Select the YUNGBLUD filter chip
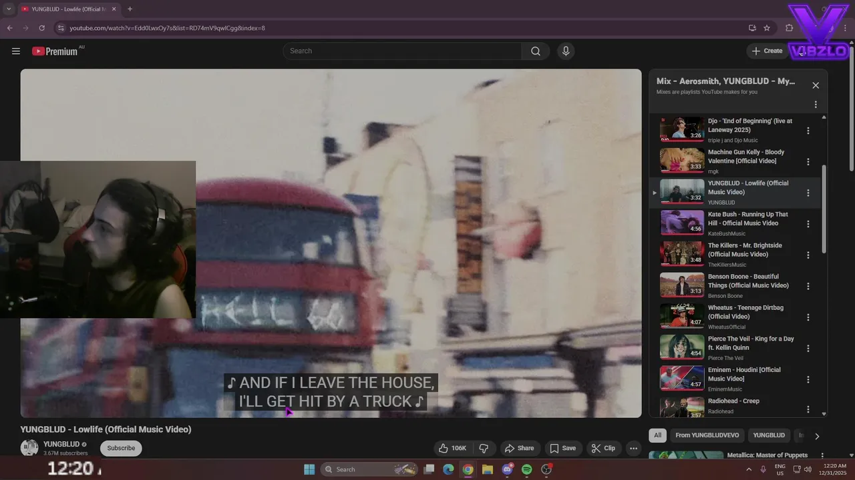Viewport: 855px width, 480px height. tap(769, 435)
